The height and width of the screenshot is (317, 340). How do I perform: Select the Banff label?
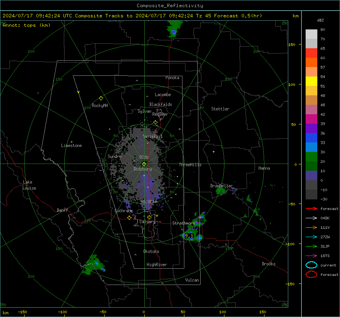[62, 210]
